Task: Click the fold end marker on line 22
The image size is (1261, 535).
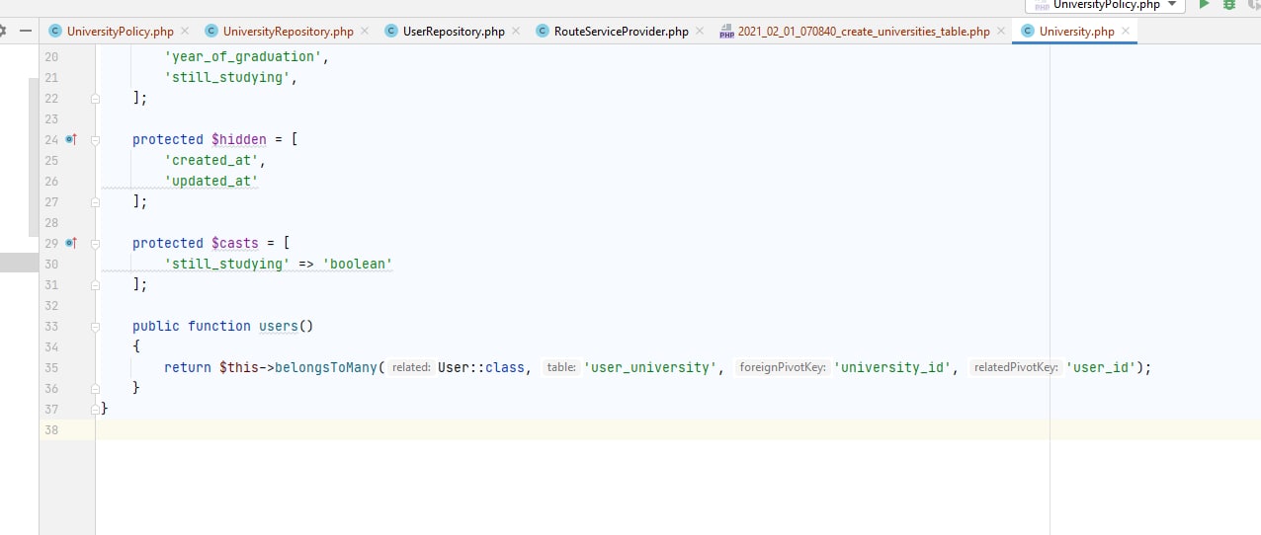Action: (x=96, y=99)
